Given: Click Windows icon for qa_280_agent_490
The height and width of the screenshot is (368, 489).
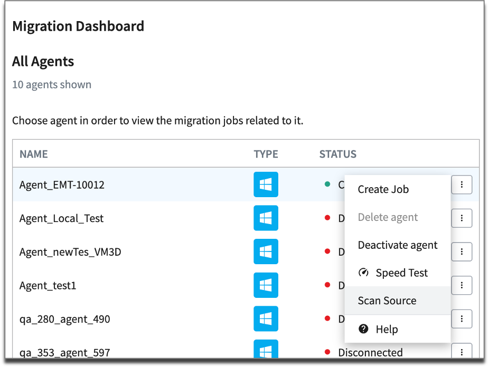Looking at the screenshot, I should (x=266, y=319).
